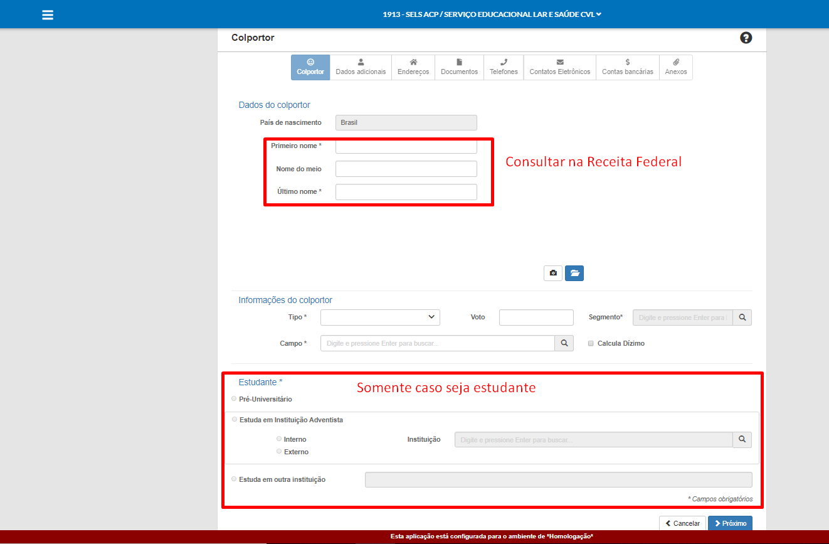
Task: Click the outra instituição text field
Action: [x=559, y=479]
